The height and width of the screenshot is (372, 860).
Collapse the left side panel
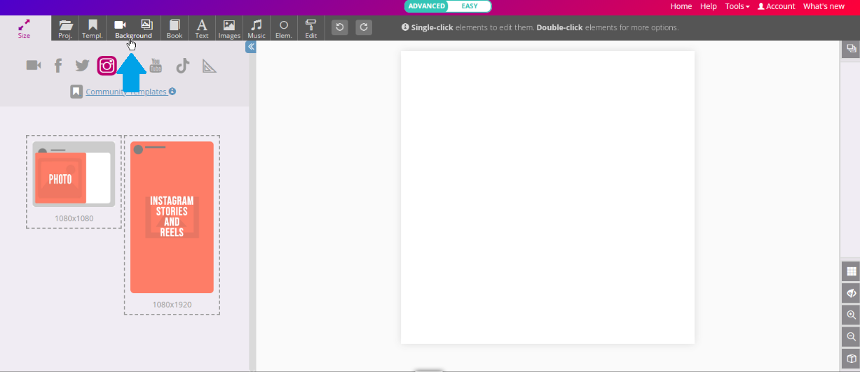pos(251,47)
